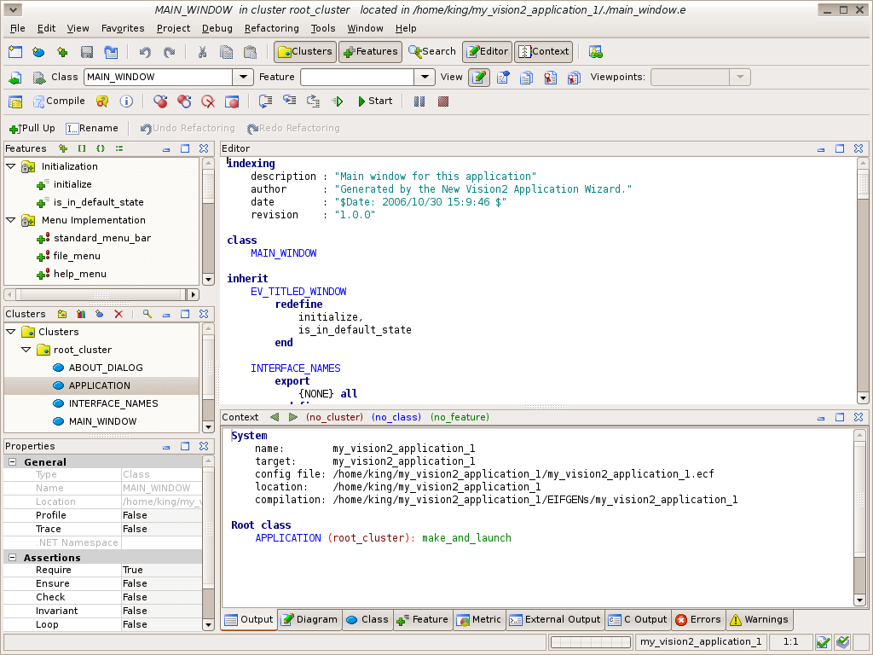Click the Compile toolbar button
The width and height of the screenshot is (873, 655).
point(59,101)
